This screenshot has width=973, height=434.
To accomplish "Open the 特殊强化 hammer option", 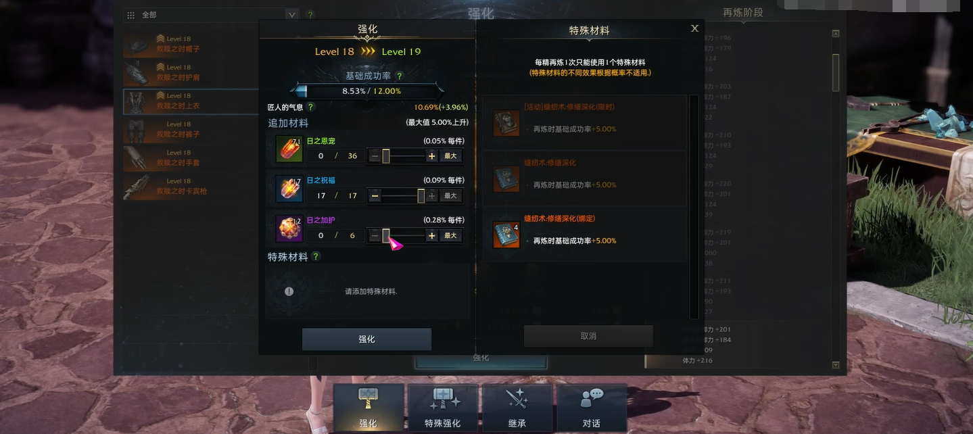I will point(443,408).
